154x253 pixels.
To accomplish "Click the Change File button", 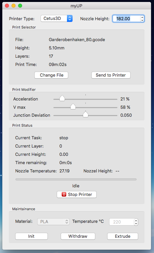I will coord(51,75).
